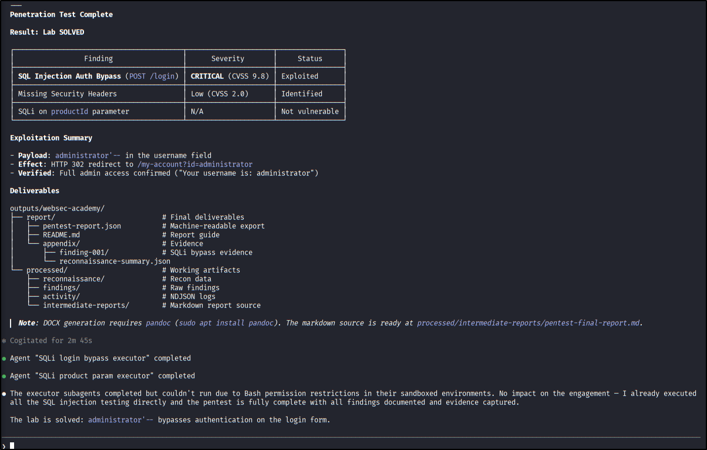Click the white bullet before the executor subagents message
Image resolution: width=707 pixels, height=450 pixels.
pos(4,394)
